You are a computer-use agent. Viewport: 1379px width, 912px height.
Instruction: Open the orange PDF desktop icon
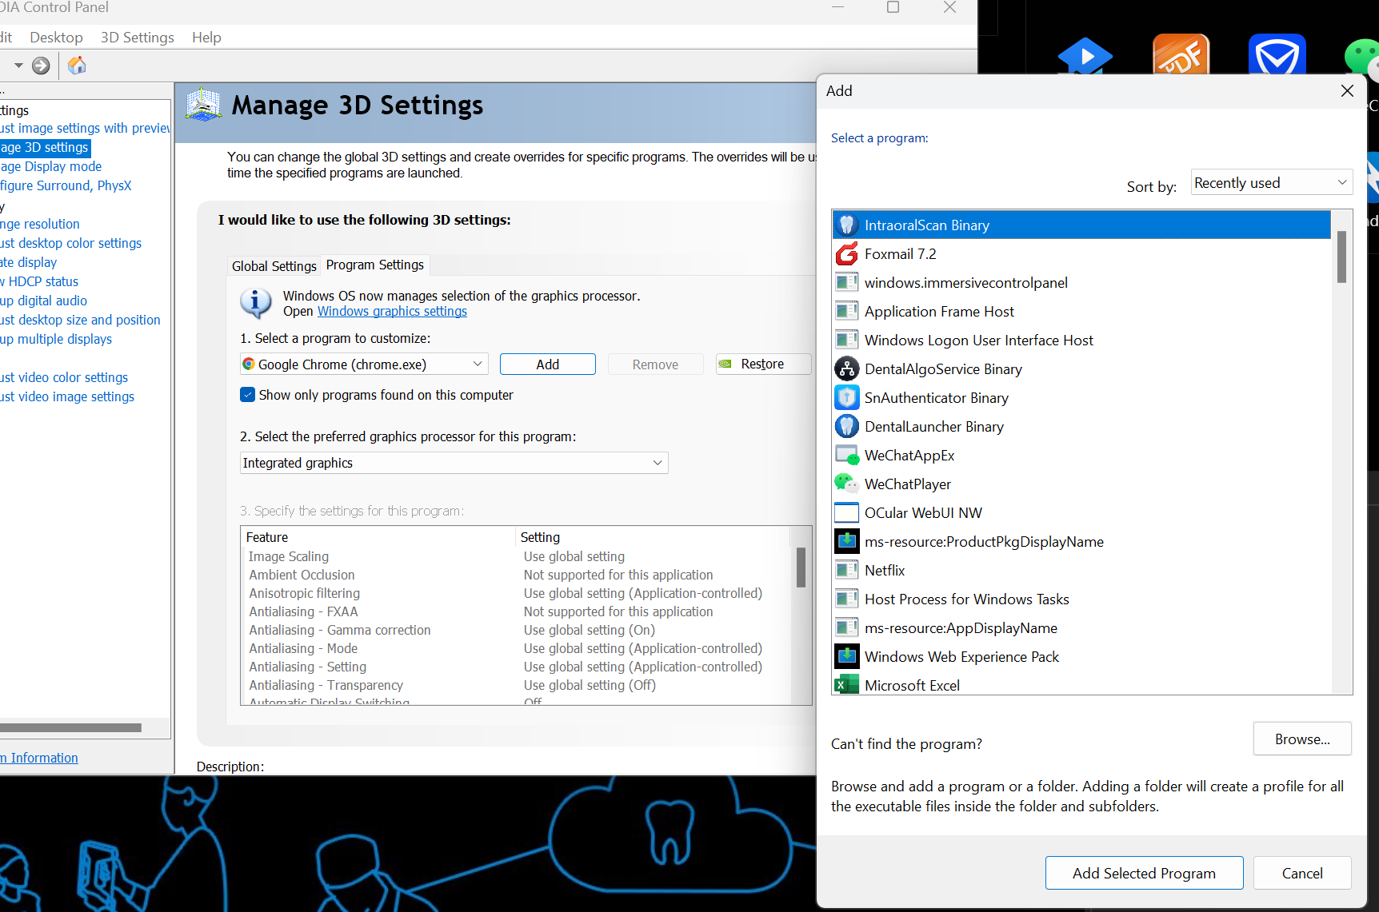pyautogui.click(x=1181, y=54)
